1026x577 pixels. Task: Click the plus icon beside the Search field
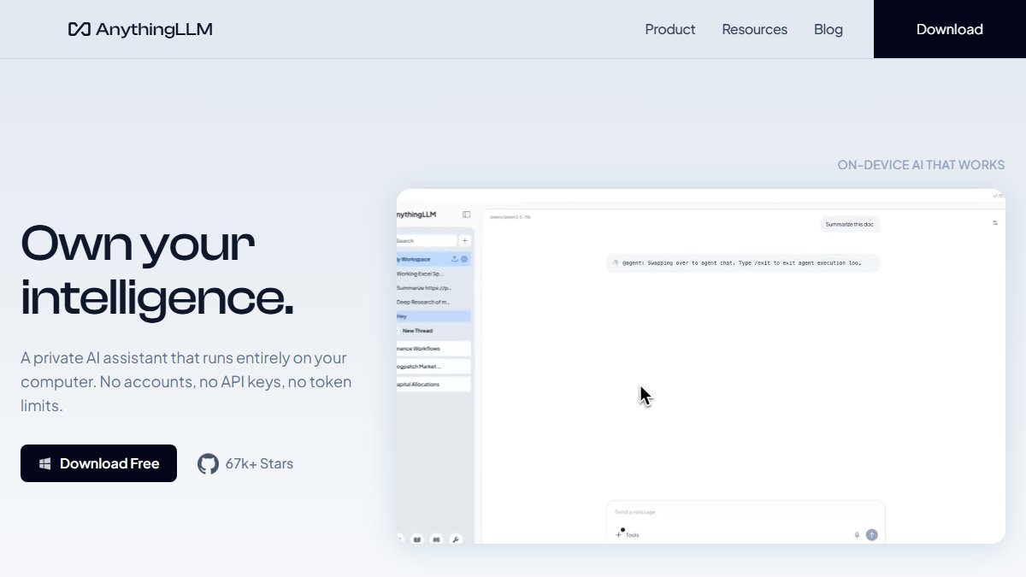click(465, 241)
